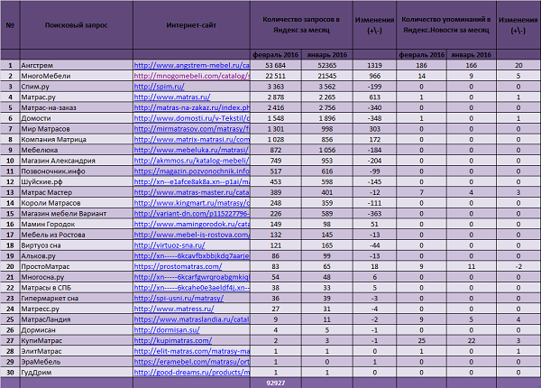Open the www.matress.ru link

coord(174,309)
